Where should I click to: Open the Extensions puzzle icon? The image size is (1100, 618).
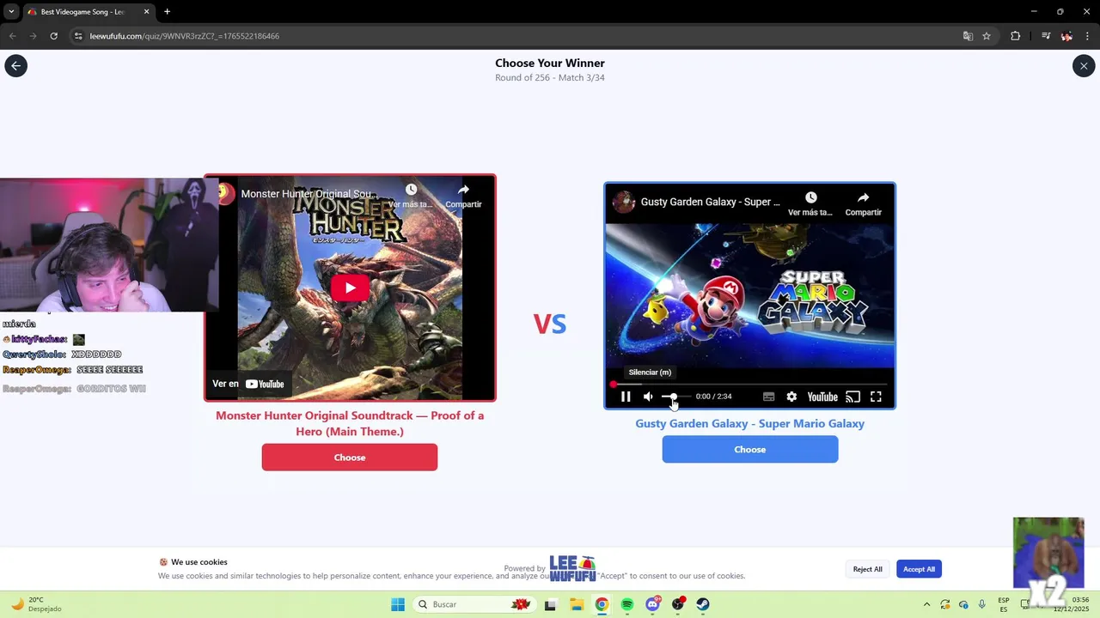(1015, 36)
